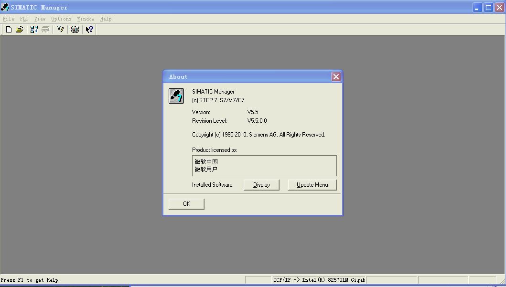Click the context help arrow-question icon
506x287 pixels.
89,29
